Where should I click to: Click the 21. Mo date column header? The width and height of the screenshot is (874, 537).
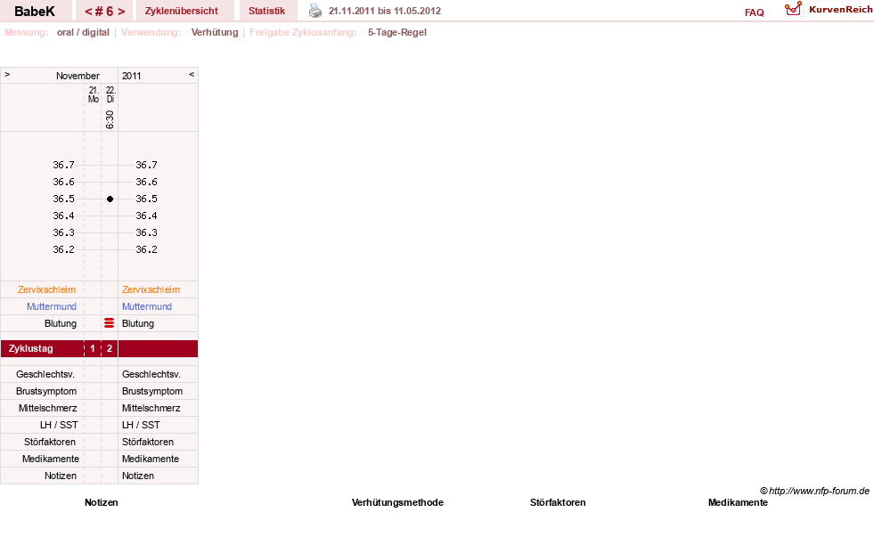tap(93, 94)
